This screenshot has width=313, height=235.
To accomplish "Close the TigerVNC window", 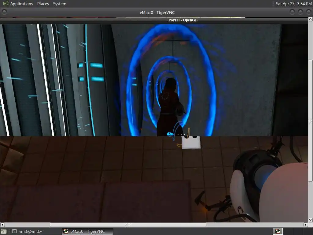I will coord(309,12).
